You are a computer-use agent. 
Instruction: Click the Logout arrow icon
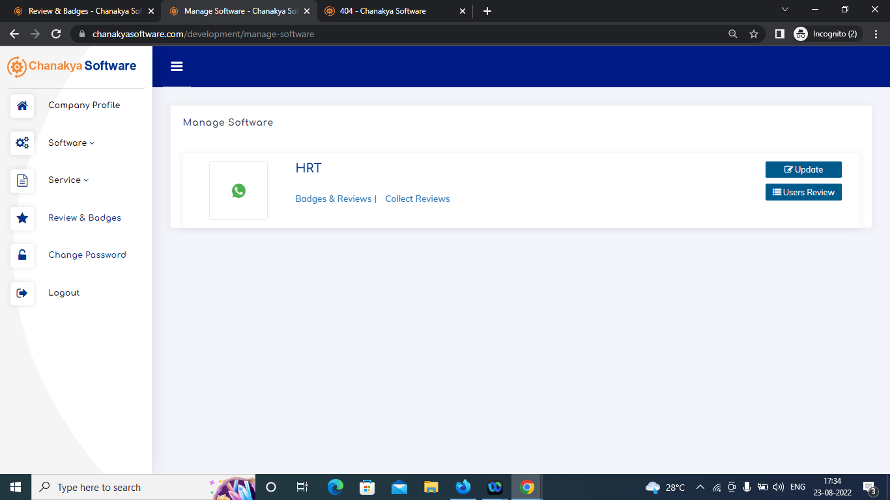[22, 293]
